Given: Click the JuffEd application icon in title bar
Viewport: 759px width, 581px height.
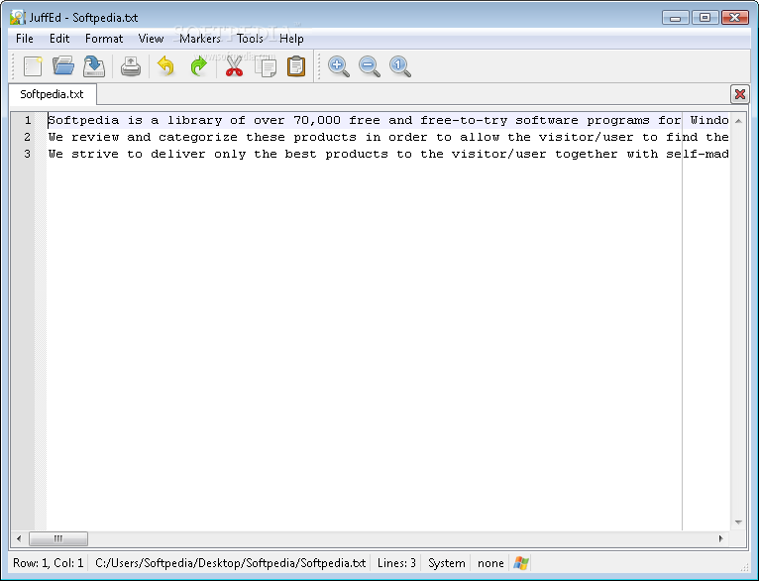Looking at the screenshot, I should click(18, 18).
